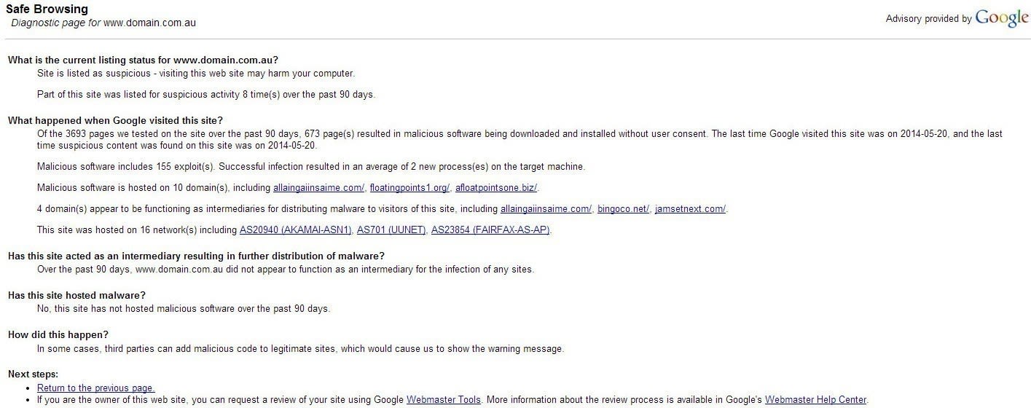Click the 'Has this site hosted malware?' heading
This screenshot has height=408, width=1031.
click(77, 296)
